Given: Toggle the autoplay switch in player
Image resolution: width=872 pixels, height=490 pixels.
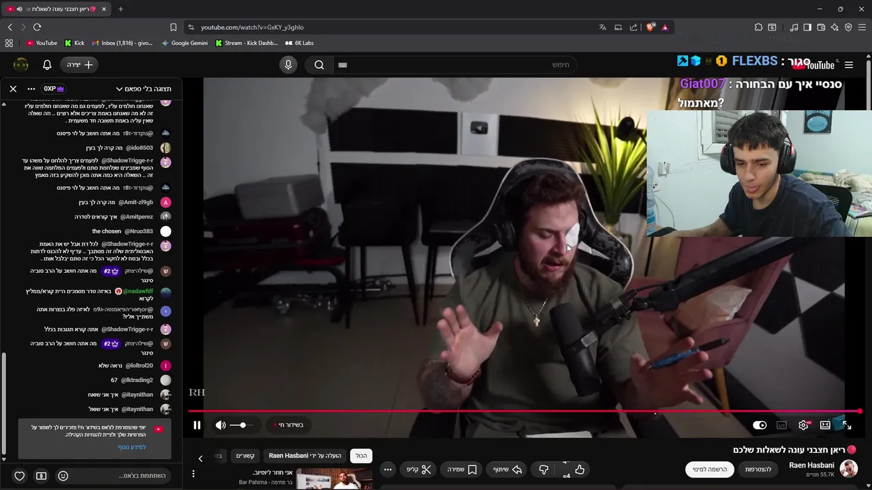Looking at the screenshot, I should pos(760,425).
